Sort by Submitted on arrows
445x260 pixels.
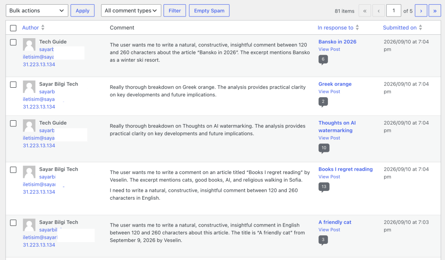tap(420, 27)
